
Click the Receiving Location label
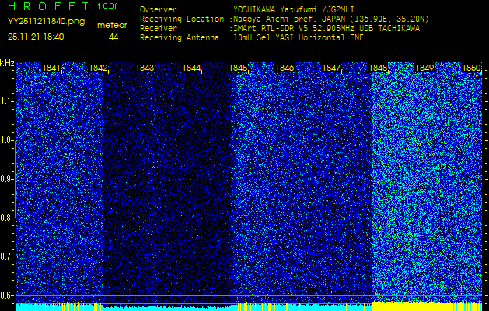click(x=182, y=19)
